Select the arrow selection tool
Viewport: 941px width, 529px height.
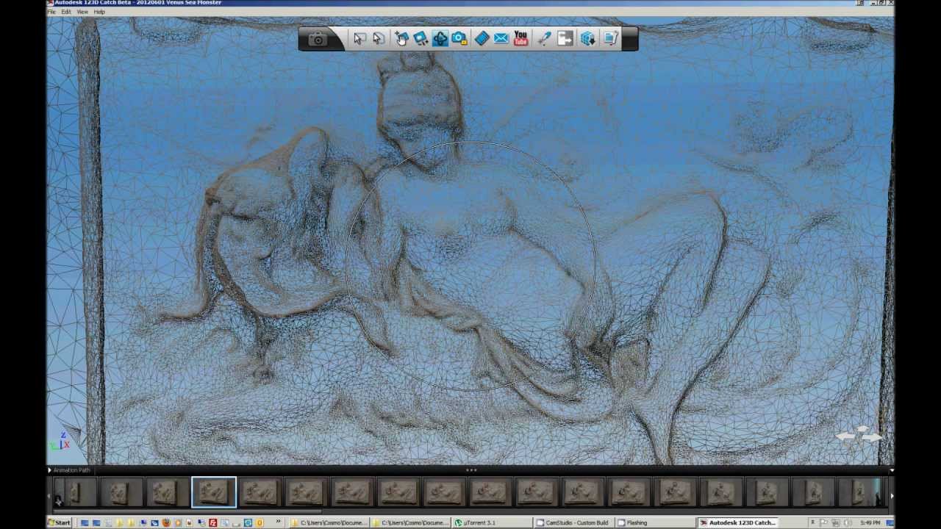(x=359, y=39)
